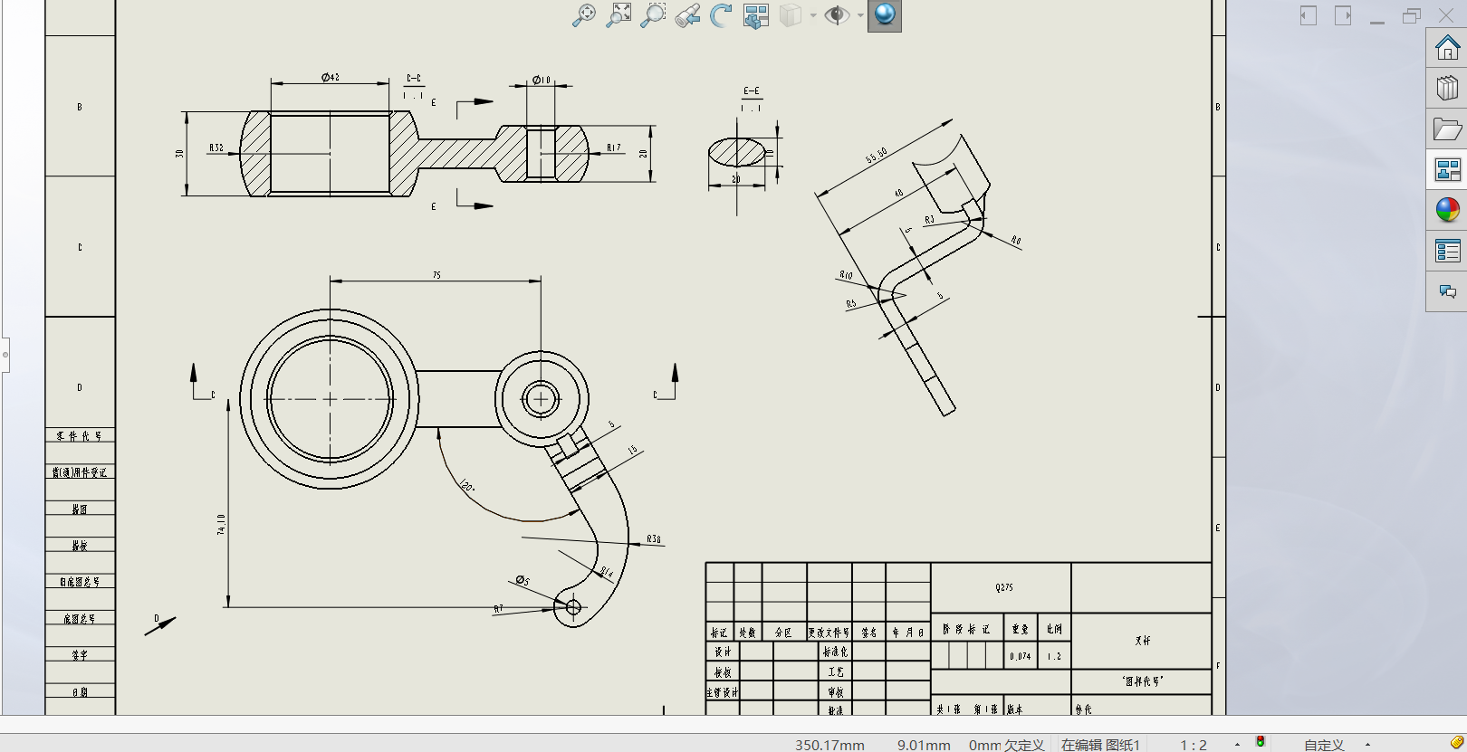This screenshot has width=1467, height=752.
Task: Click the 1 : 2 scale in status bar
Action: click(x=1194, y=745)
